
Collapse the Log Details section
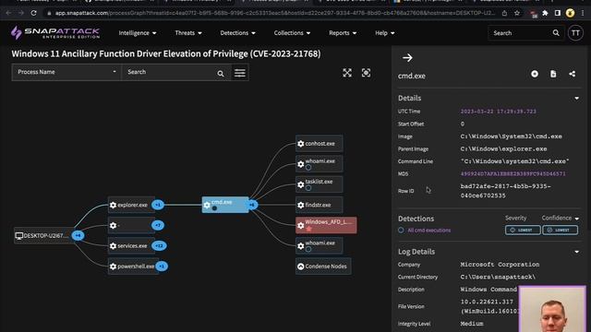pos(576,252)
